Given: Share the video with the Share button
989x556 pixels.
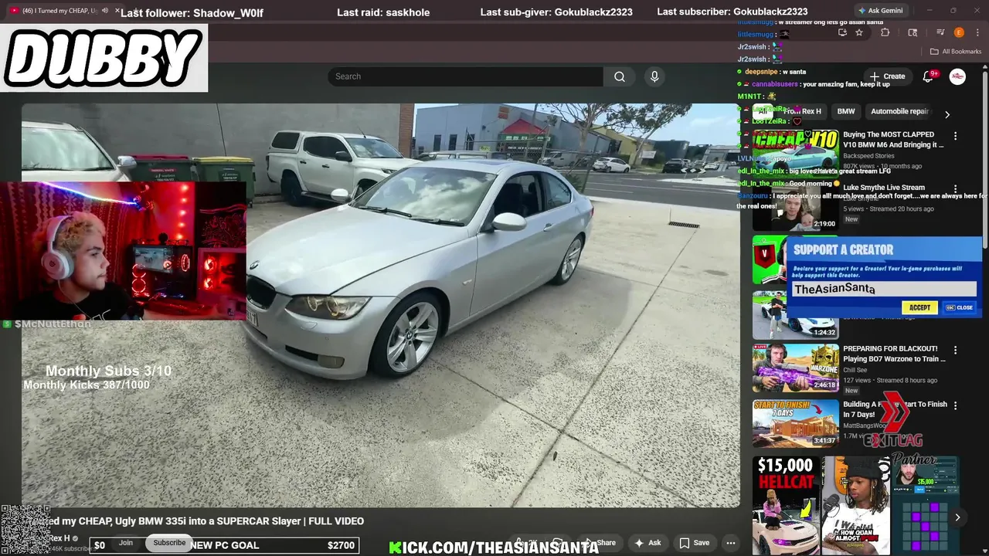Looking at the screenshot, I should pos(601,543).
